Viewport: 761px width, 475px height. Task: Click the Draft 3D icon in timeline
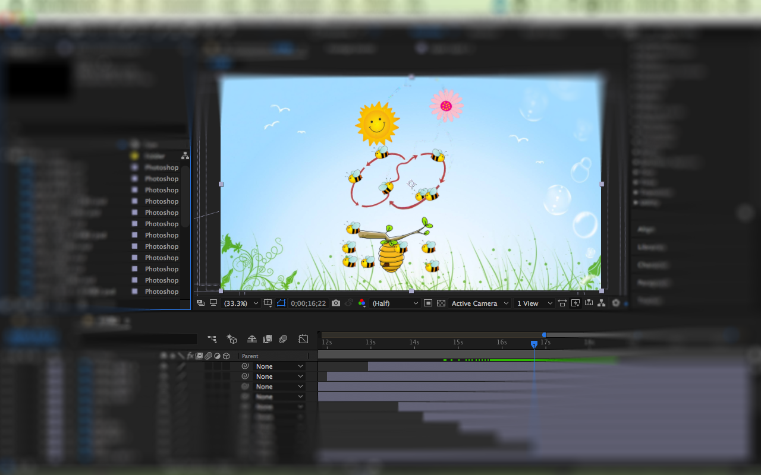(x=232, y=339)
